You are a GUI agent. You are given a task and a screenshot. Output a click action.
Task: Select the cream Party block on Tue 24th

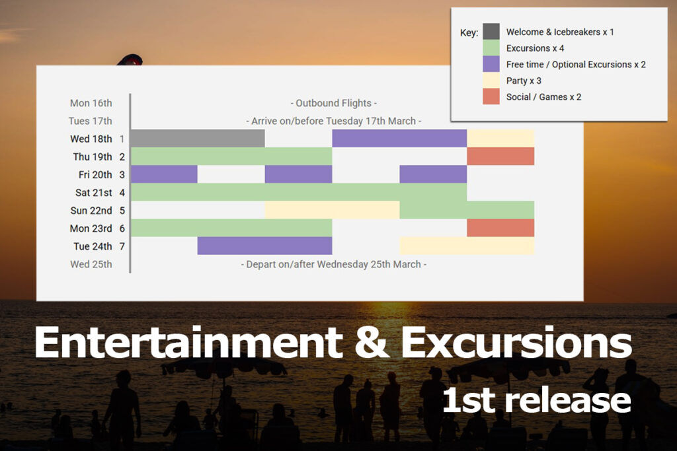point(467,246)
